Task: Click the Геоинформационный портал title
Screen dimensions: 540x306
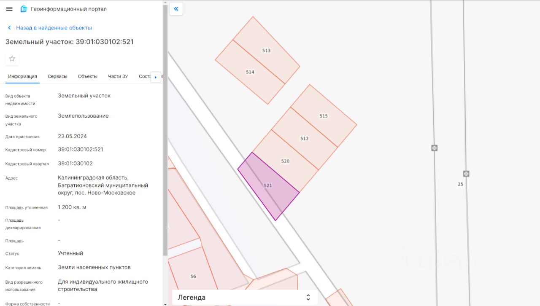Action: coord(69,9)
